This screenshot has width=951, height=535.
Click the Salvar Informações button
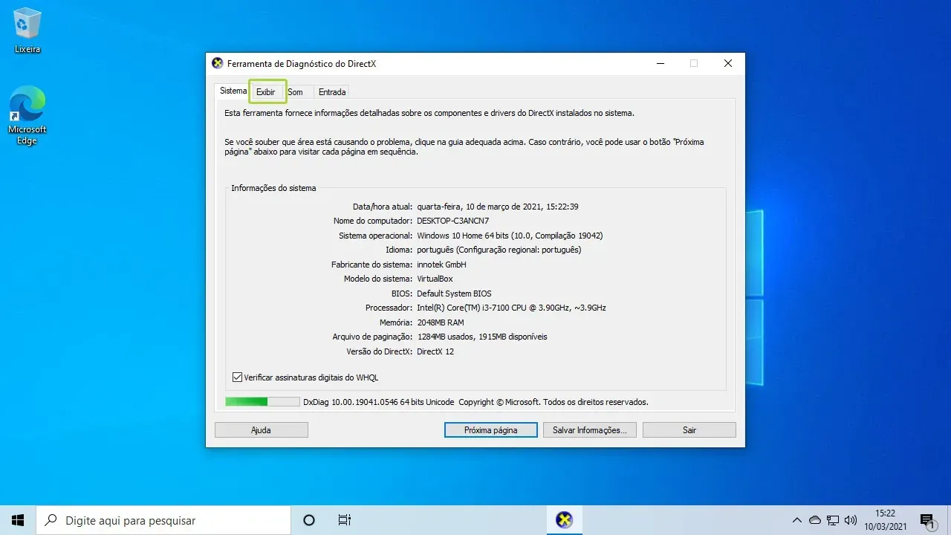[590, 429]
